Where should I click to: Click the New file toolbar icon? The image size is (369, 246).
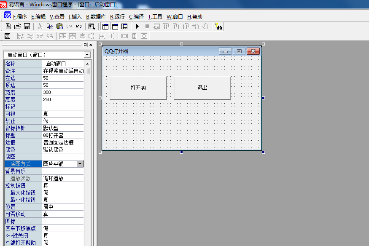point(8,27)
